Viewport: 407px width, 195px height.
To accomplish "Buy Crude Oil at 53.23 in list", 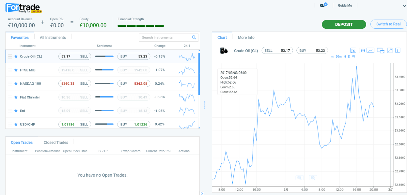I will 134,56.
